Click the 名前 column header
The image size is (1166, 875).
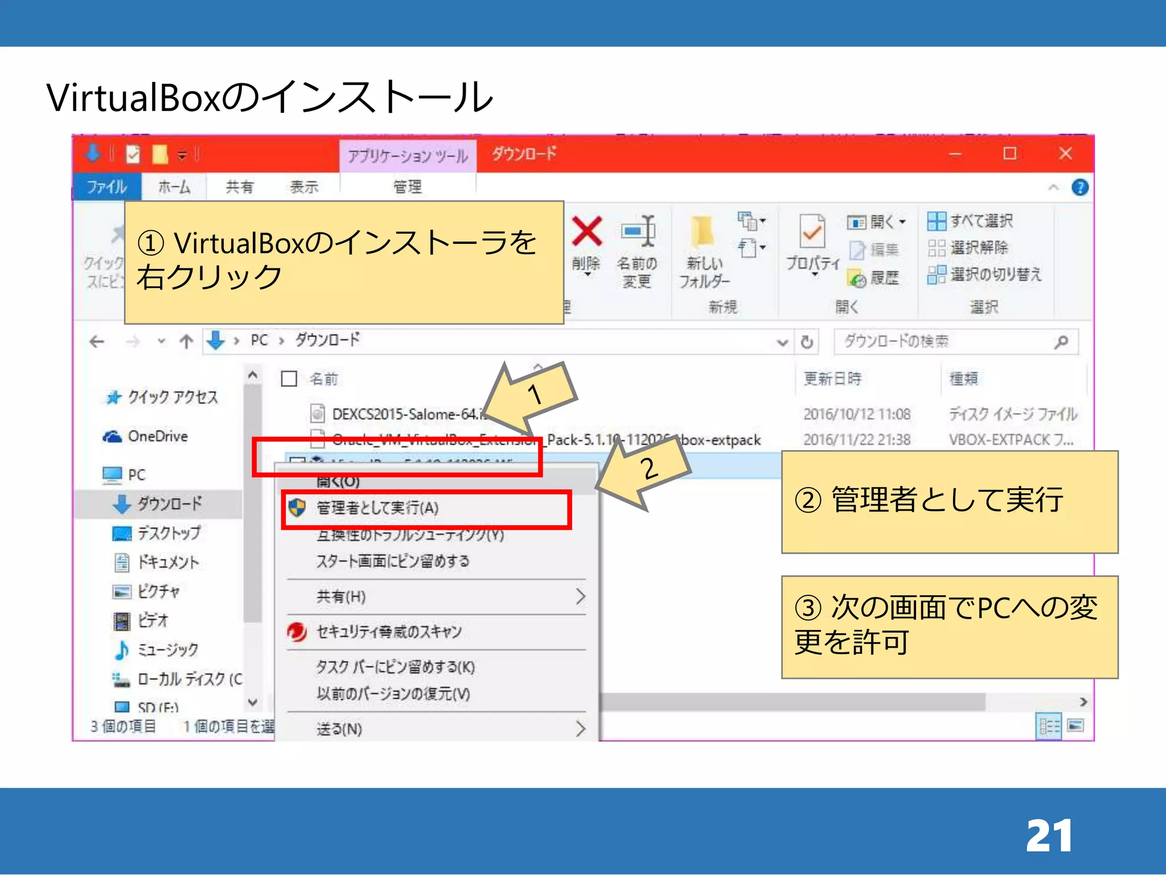tap(323, 379)
